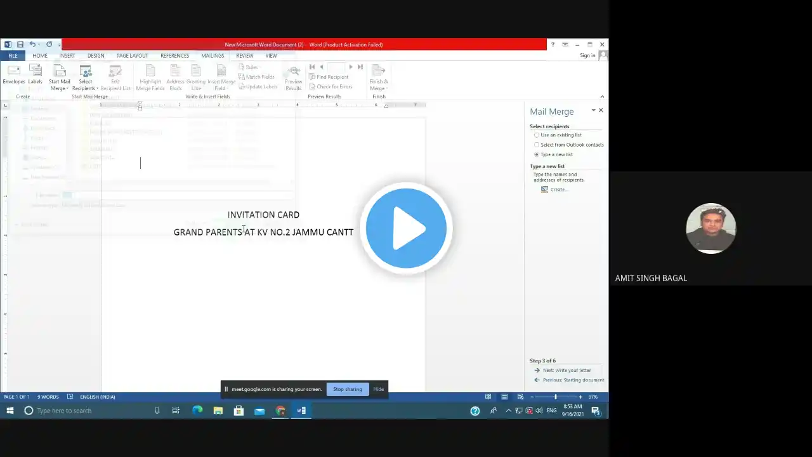Open Microsoft Edge from taskbar
Screen dimensions: 812x457
197,411
